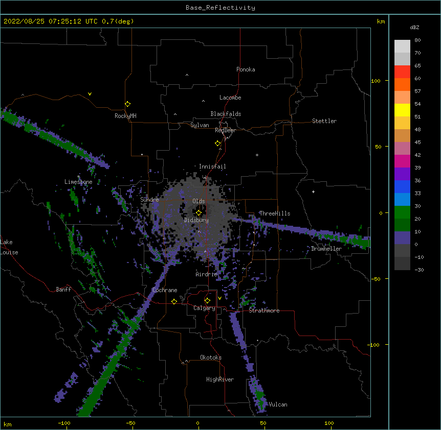The width and height of the screenshot is (441, 430).
Task: Click the Didsbury label
Action: coord(196,220)
